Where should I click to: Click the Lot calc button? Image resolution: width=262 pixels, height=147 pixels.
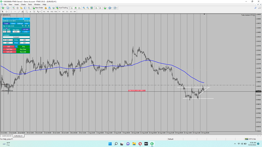(26, 29)
